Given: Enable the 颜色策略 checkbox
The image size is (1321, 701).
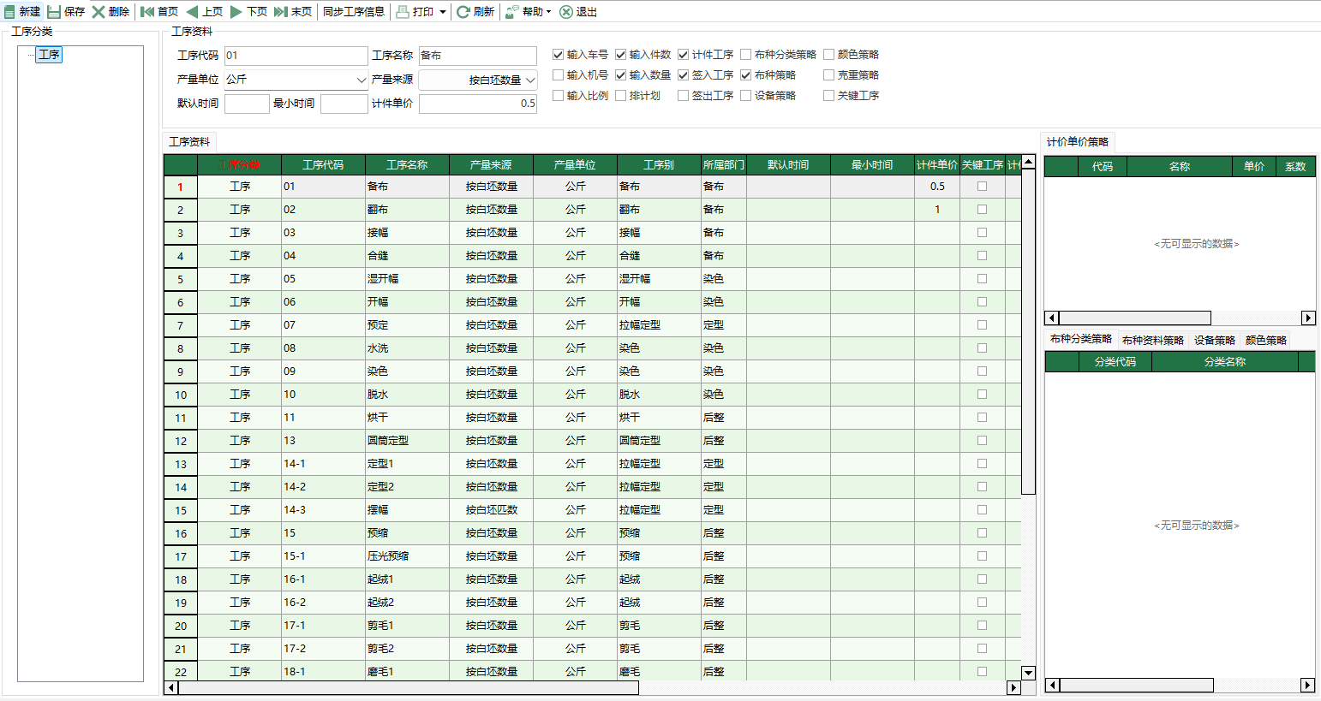Looking at the screenshot, I should [x=828, y=54].
